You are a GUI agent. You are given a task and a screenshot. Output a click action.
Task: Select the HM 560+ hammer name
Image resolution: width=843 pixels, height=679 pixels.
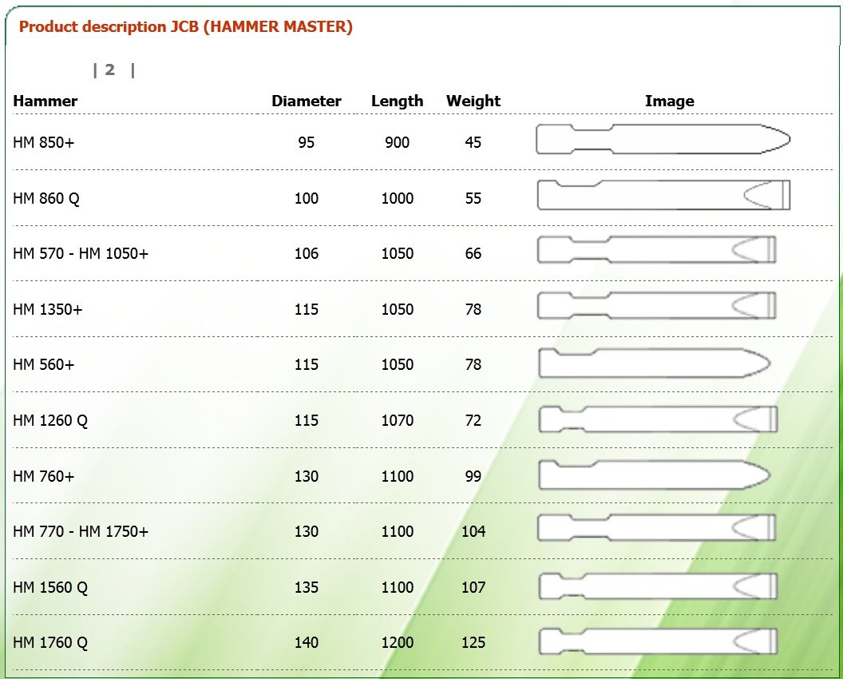(44, 364)
